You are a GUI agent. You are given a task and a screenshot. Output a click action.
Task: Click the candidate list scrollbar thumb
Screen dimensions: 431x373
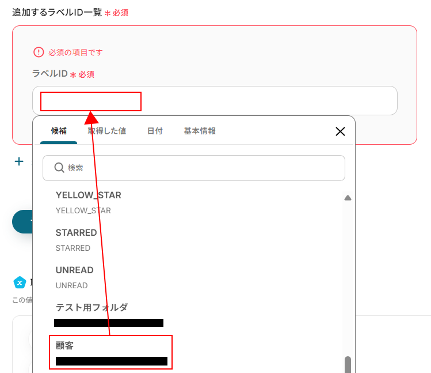348,365
